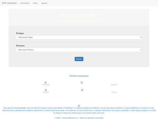Expand the Seleccionar Destino dropdown
The height and width of the screenshot is (119, 158).
click(79, 50)
